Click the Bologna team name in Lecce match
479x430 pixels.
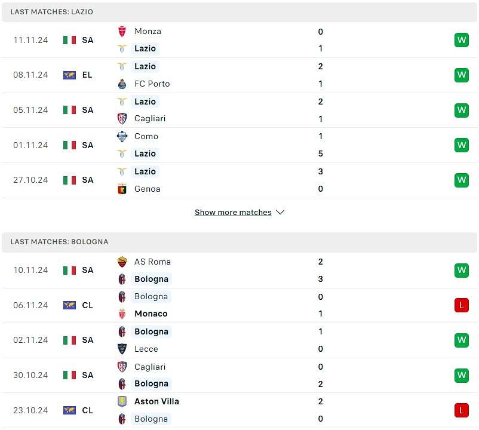coord(151,331)
